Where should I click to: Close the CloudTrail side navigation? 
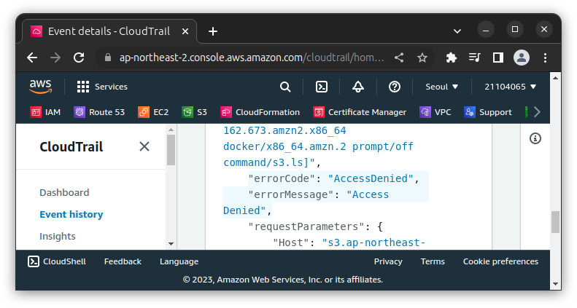tap(144, 146)
